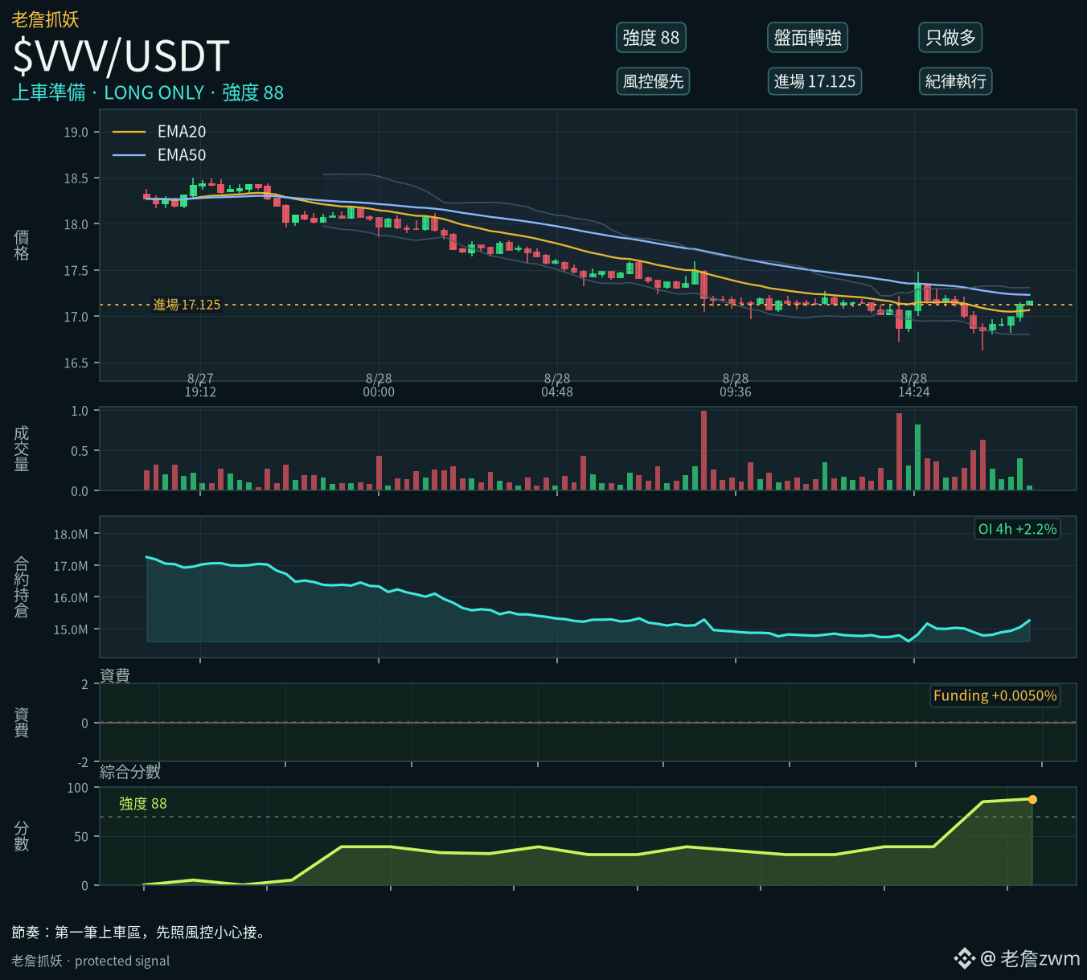Click the 8/28 14:24 time axis label

pos(914,385)
